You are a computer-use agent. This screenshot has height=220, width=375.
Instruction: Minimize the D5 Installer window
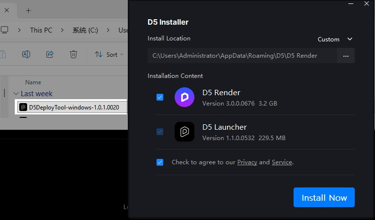(x=351, y=3)
